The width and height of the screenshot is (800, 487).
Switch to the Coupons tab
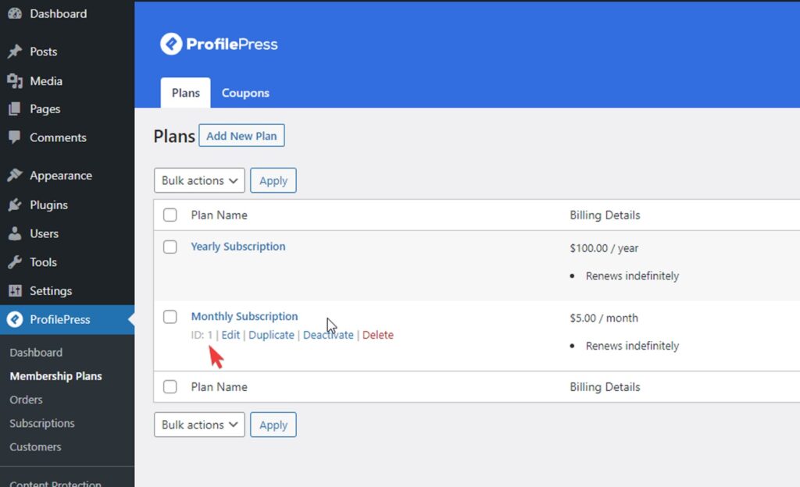pos(245,93)
